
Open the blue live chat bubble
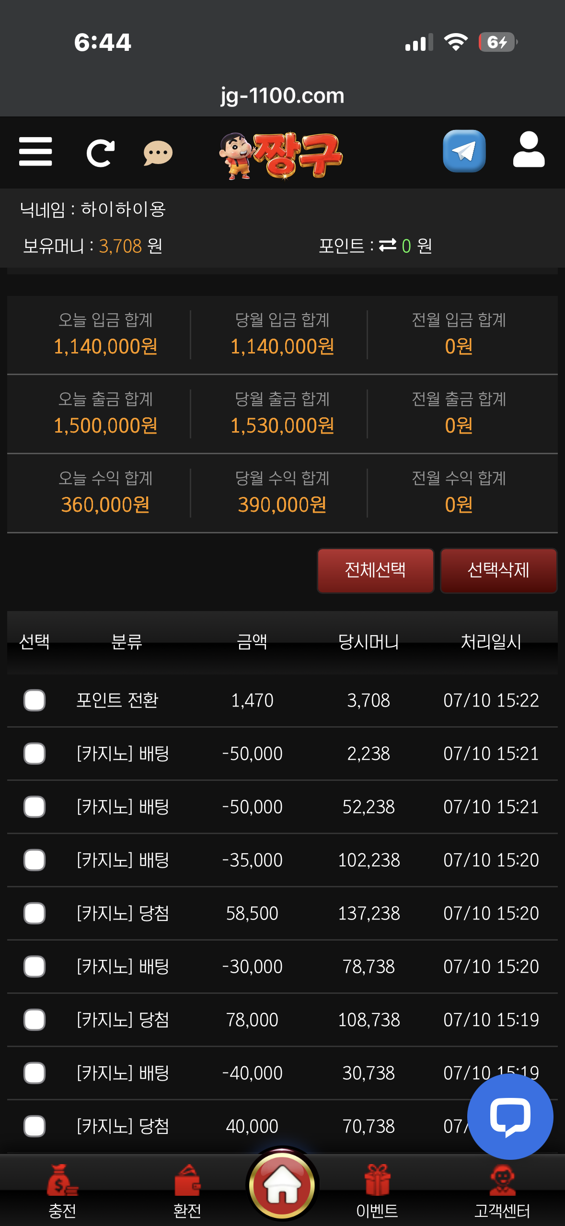pyautogui.click(x=510, y=1117)
